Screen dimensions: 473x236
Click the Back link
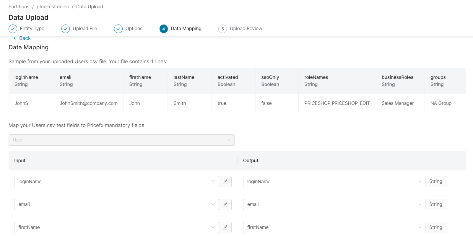[25, 38]
